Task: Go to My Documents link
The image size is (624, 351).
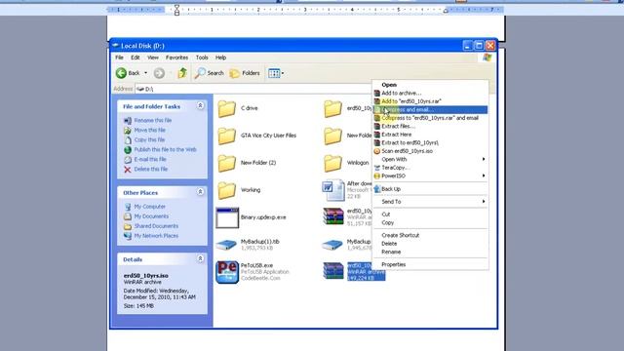Action: click(x=151, y=216)
